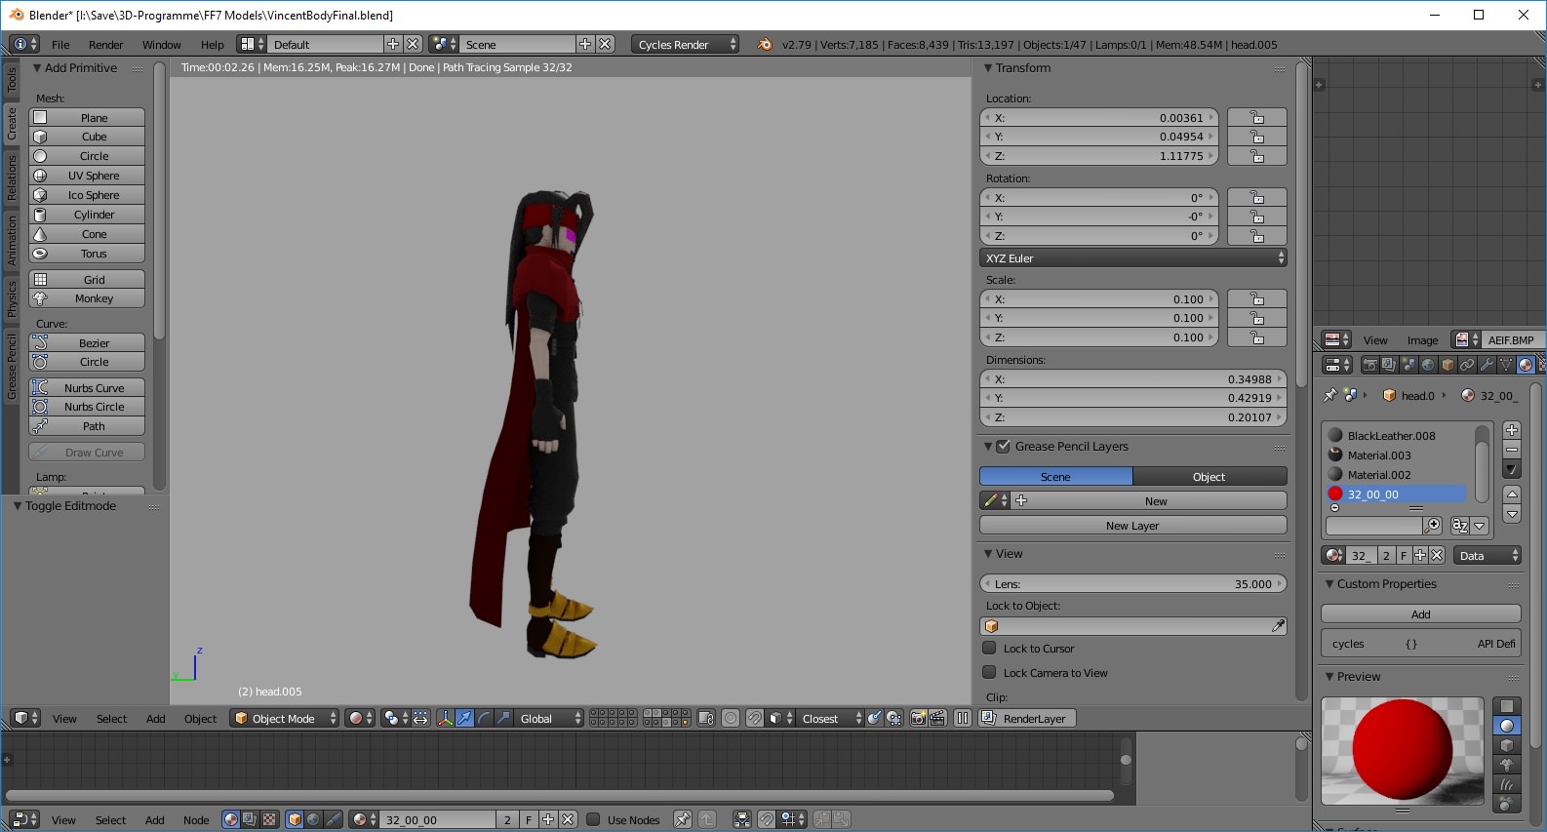This screenshot has height=832, width=1547.
Task: Click the New Layer button
Action: pyautogui.click(x=1133, y=526)
